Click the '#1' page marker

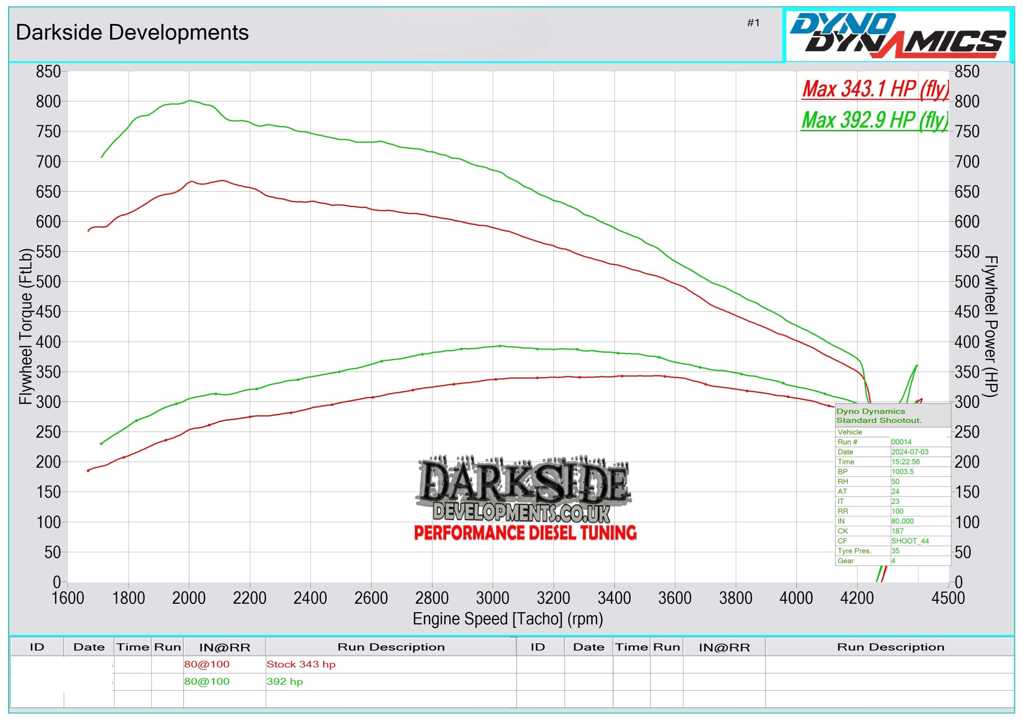pos(754,23)
